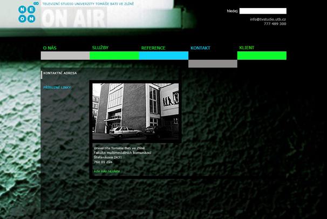This screenshot has height=219, width=327.
Task: Follow the 'kde nás najdete' link
Action: tap(107, 171)
